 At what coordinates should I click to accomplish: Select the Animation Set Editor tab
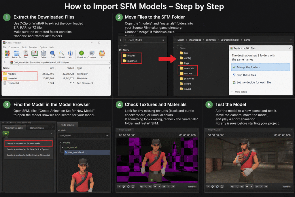click(x=14, y=128)
